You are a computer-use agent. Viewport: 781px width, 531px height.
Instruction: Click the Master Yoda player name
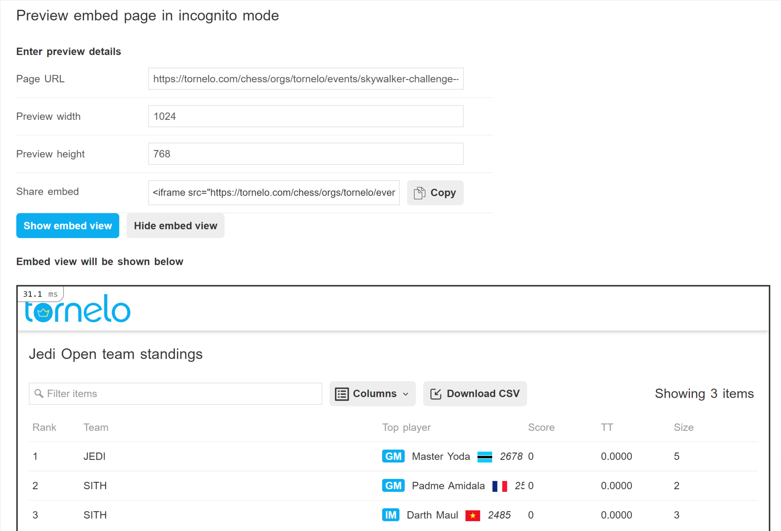tap(441, 456)
